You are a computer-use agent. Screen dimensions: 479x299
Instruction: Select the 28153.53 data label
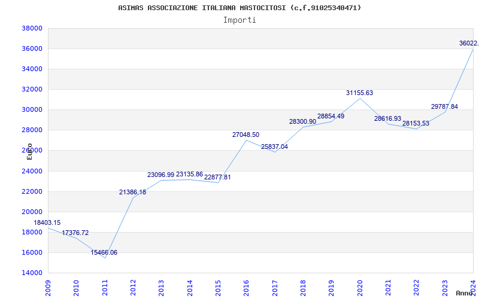click(x=416, y=124)
